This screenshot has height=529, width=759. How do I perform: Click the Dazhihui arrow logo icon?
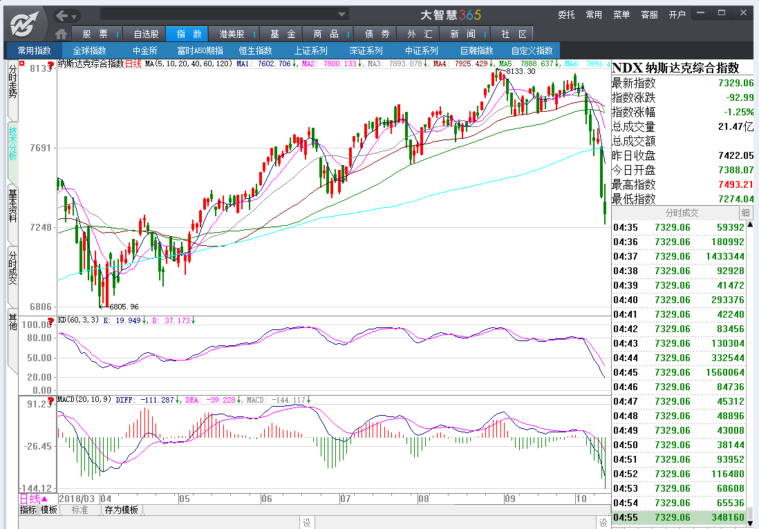coord(24,23)
